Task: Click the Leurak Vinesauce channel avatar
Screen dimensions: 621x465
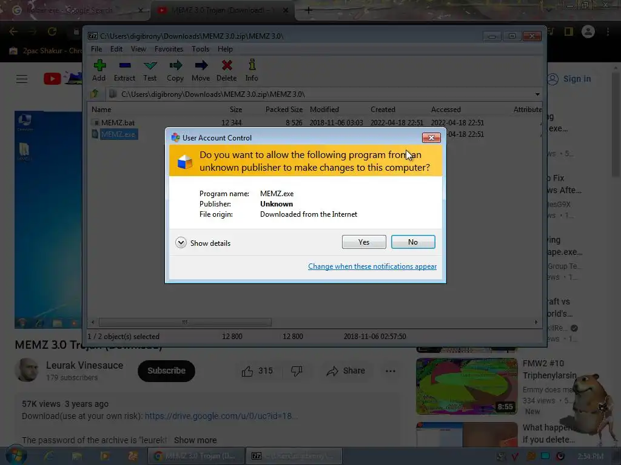Action: coord(27,370)
